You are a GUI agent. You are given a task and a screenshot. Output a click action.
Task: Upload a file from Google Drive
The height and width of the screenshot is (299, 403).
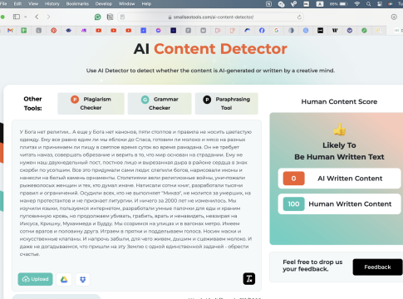coord(64,279)
